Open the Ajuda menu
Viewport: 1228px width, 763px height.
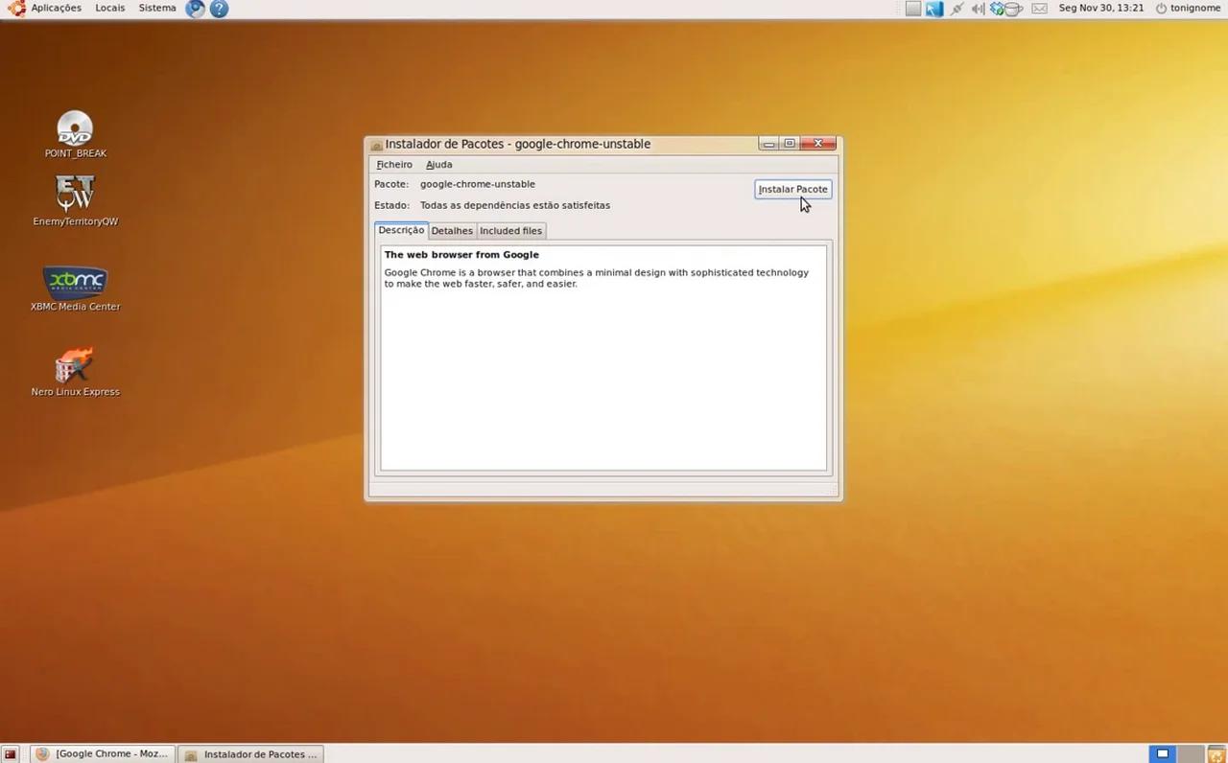tap(438, 164)
